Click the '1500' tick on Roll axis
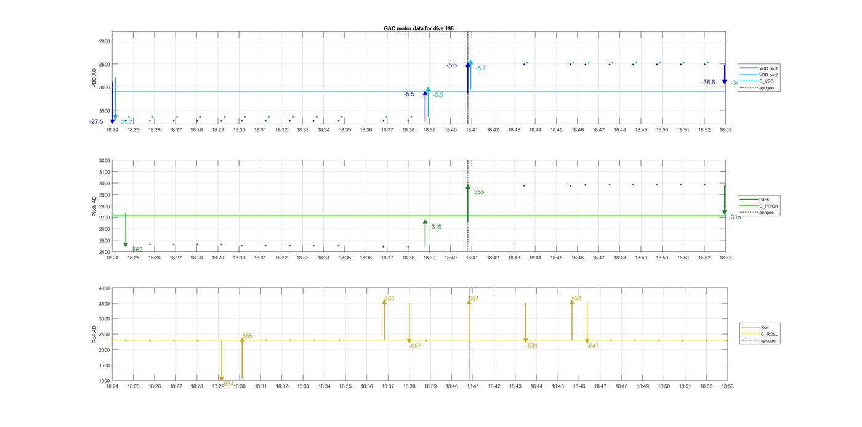This screenshot has height=427, width=862. click(x=104, y=365)
